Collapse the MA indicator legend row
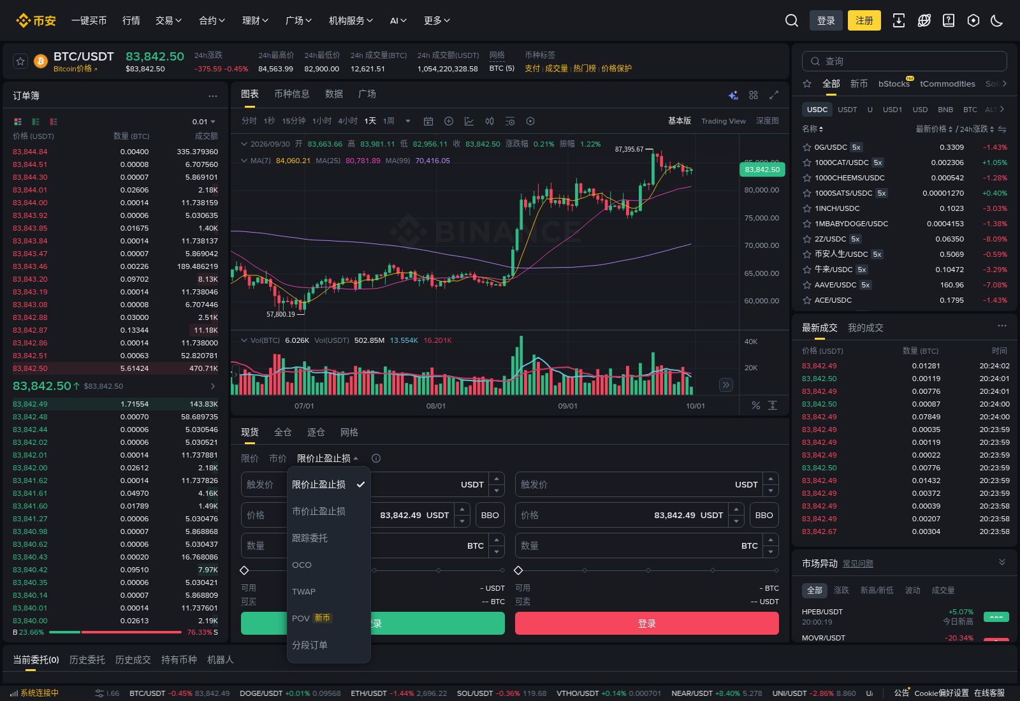Viewport: 1020px width, 701px height. point(244,161)
